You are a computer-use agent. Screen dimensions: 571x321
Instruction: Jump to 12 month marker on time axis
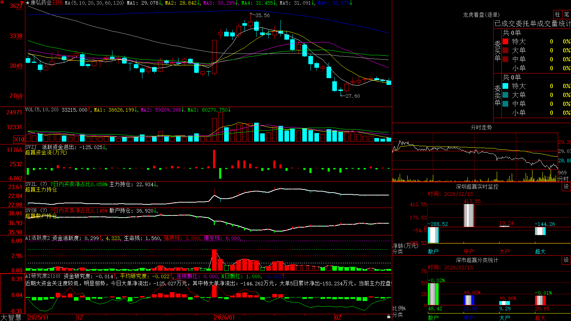(x=80, y=317)
